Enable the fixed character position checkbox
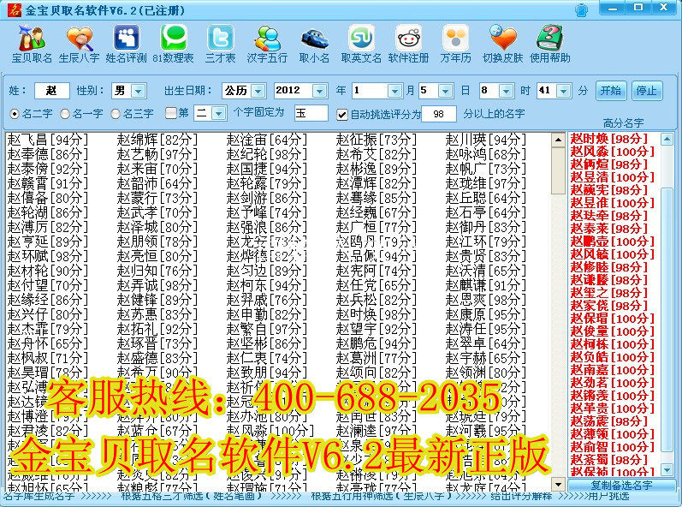This screenshot has width=682, height=507. tap(171, 113)
